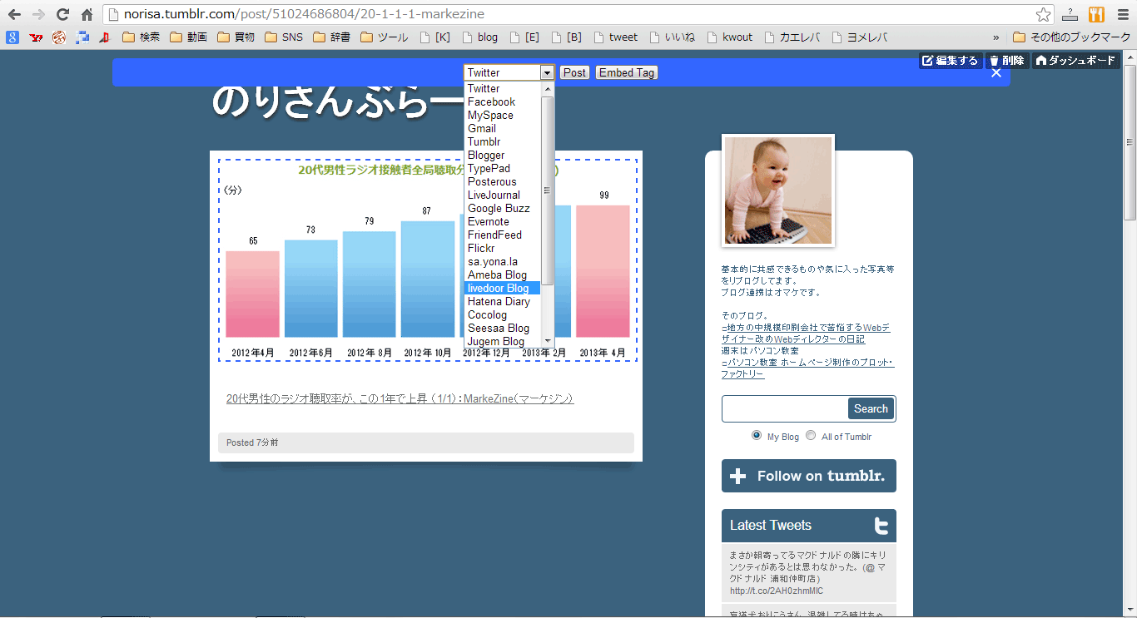Choose Google Buzz from the list
This screenshot has height=618, width=1137.
(x=503, y=209)
